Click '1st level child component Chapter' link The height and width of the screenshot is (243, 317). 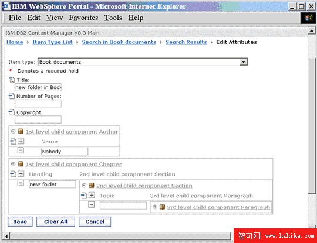[73, 164]
